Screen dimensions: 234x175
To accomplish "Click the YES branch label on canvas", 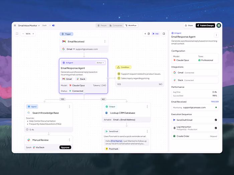I will click(x=63, y=99).
